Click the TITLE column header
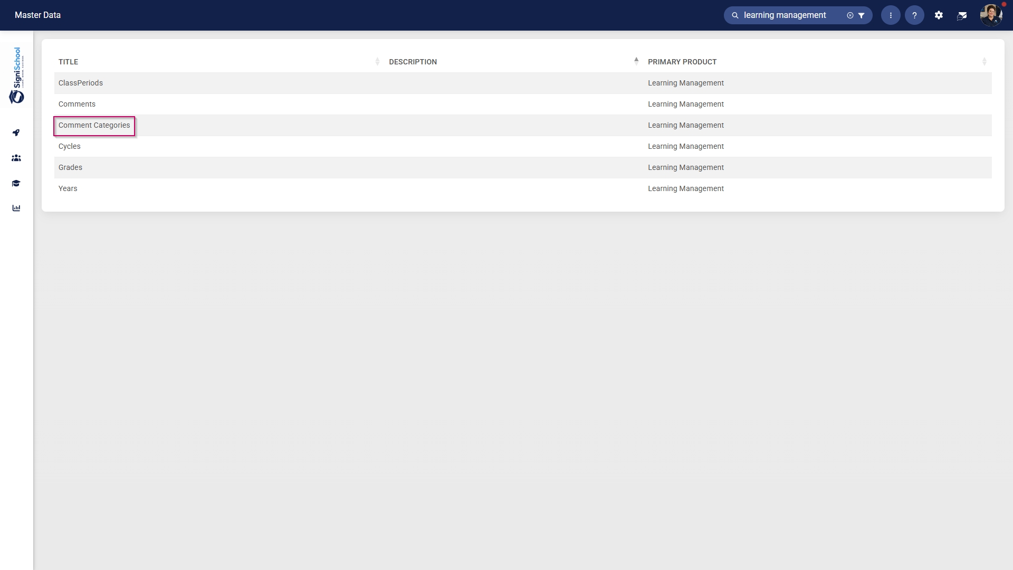This screenshot has width=1013, height=570. click(68, 62)
